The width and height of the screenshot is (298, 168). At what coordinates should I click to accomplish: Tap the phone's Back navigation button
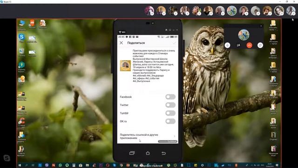point(163,153)
